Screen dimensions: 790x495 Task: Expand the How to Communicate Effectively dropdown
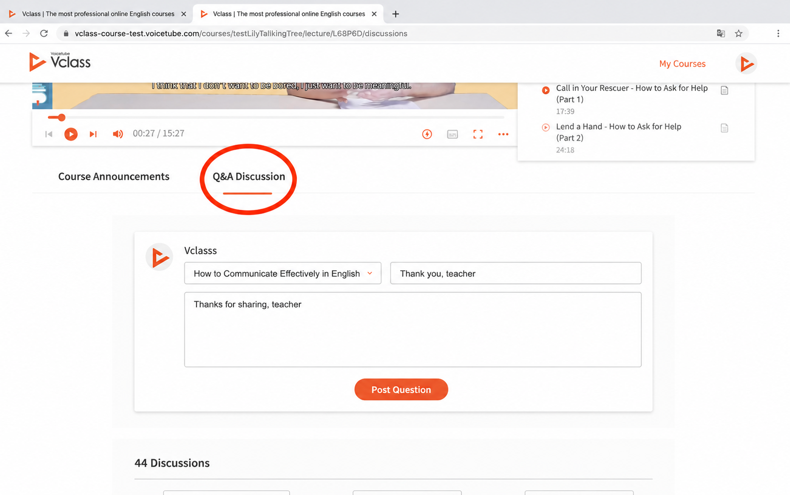[x=283, y=273]
